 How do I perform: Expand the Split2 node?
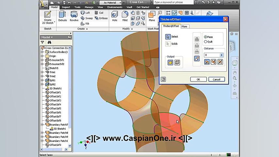pyautogui.click(x=42, y=84)
